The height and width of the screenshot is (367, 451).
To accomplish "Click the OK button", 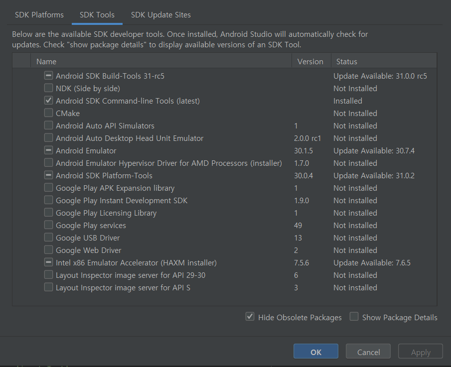I will coord(316,351).
